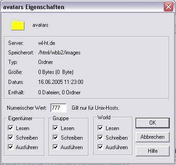Viewport: 176px width, 165px height.
Task: Toggle Gruppe Ausführen checkbox
Action: [x=55, y=147]
